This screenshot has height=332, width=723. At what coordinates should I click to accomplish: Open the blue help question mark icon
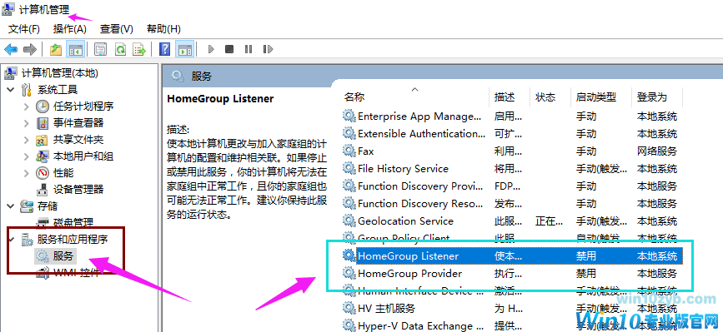coord(164,49)
